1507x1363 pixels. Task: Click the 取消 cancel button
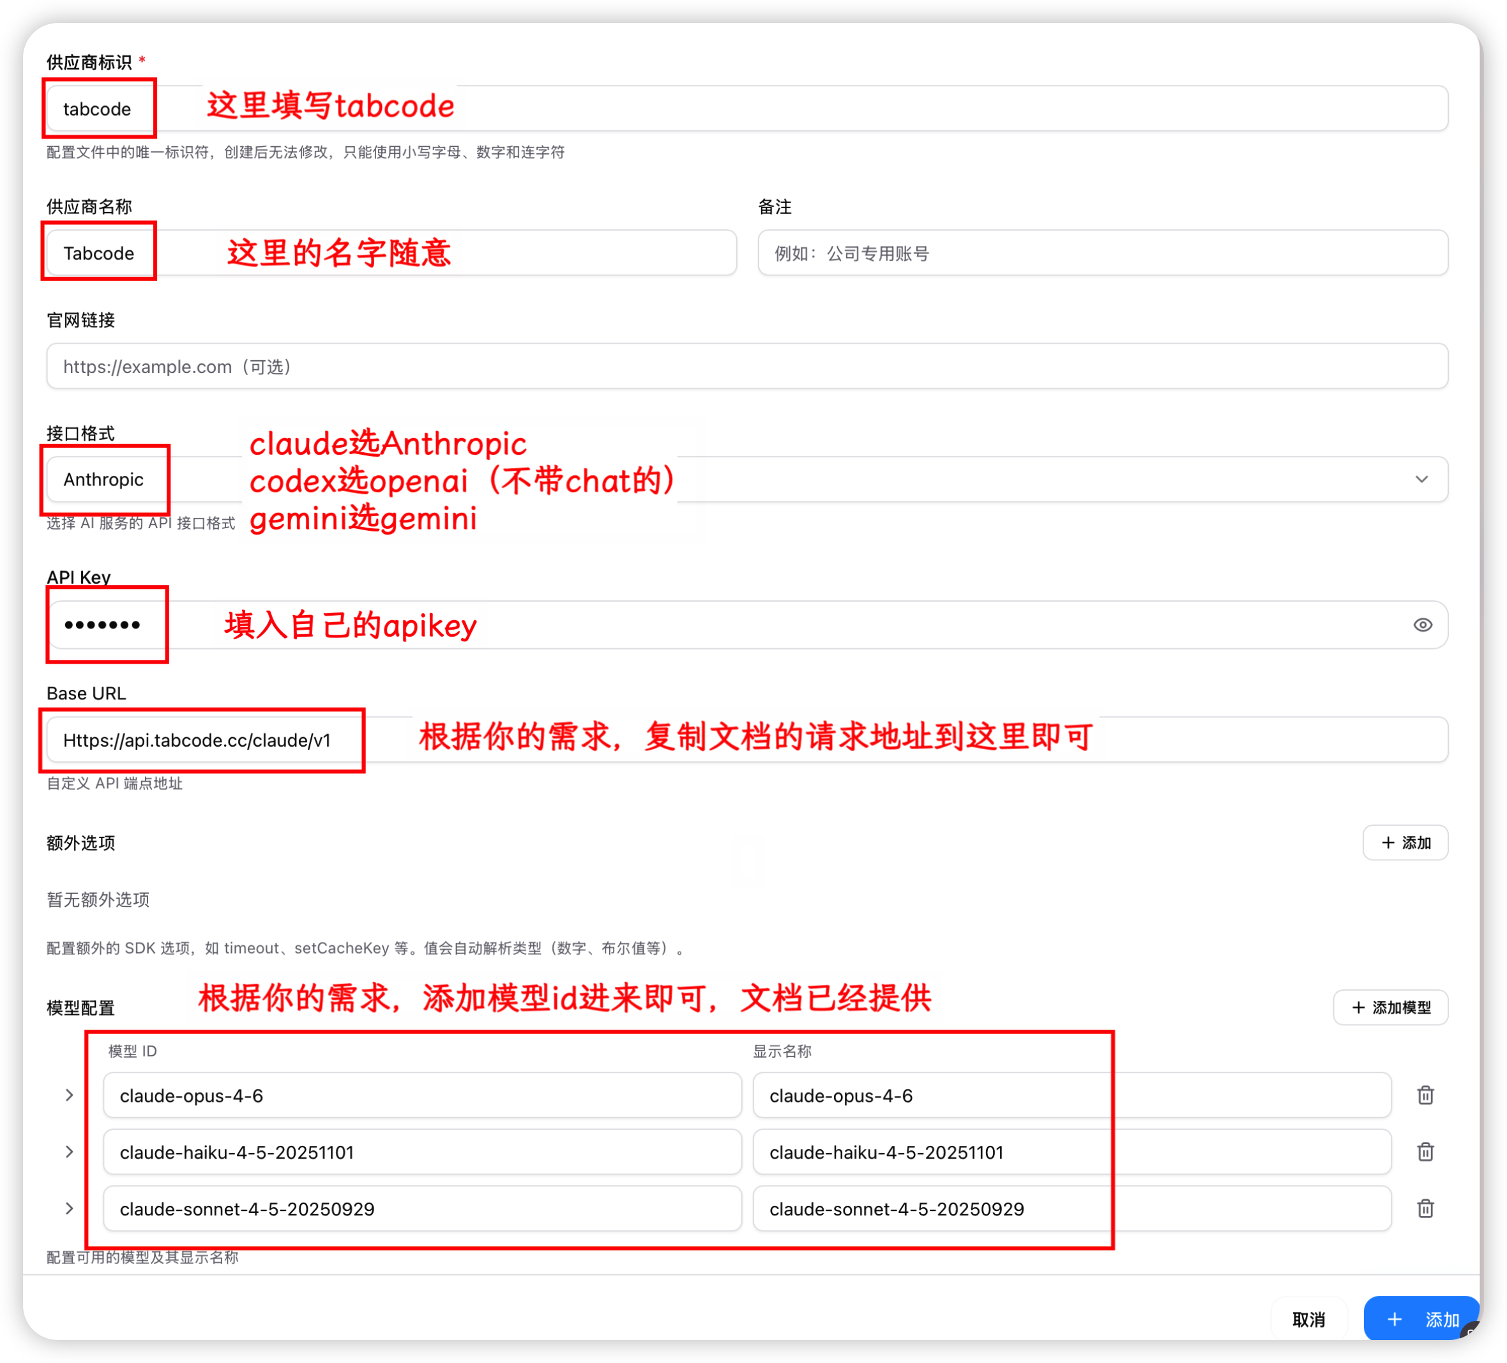tap(1309, 1319)
